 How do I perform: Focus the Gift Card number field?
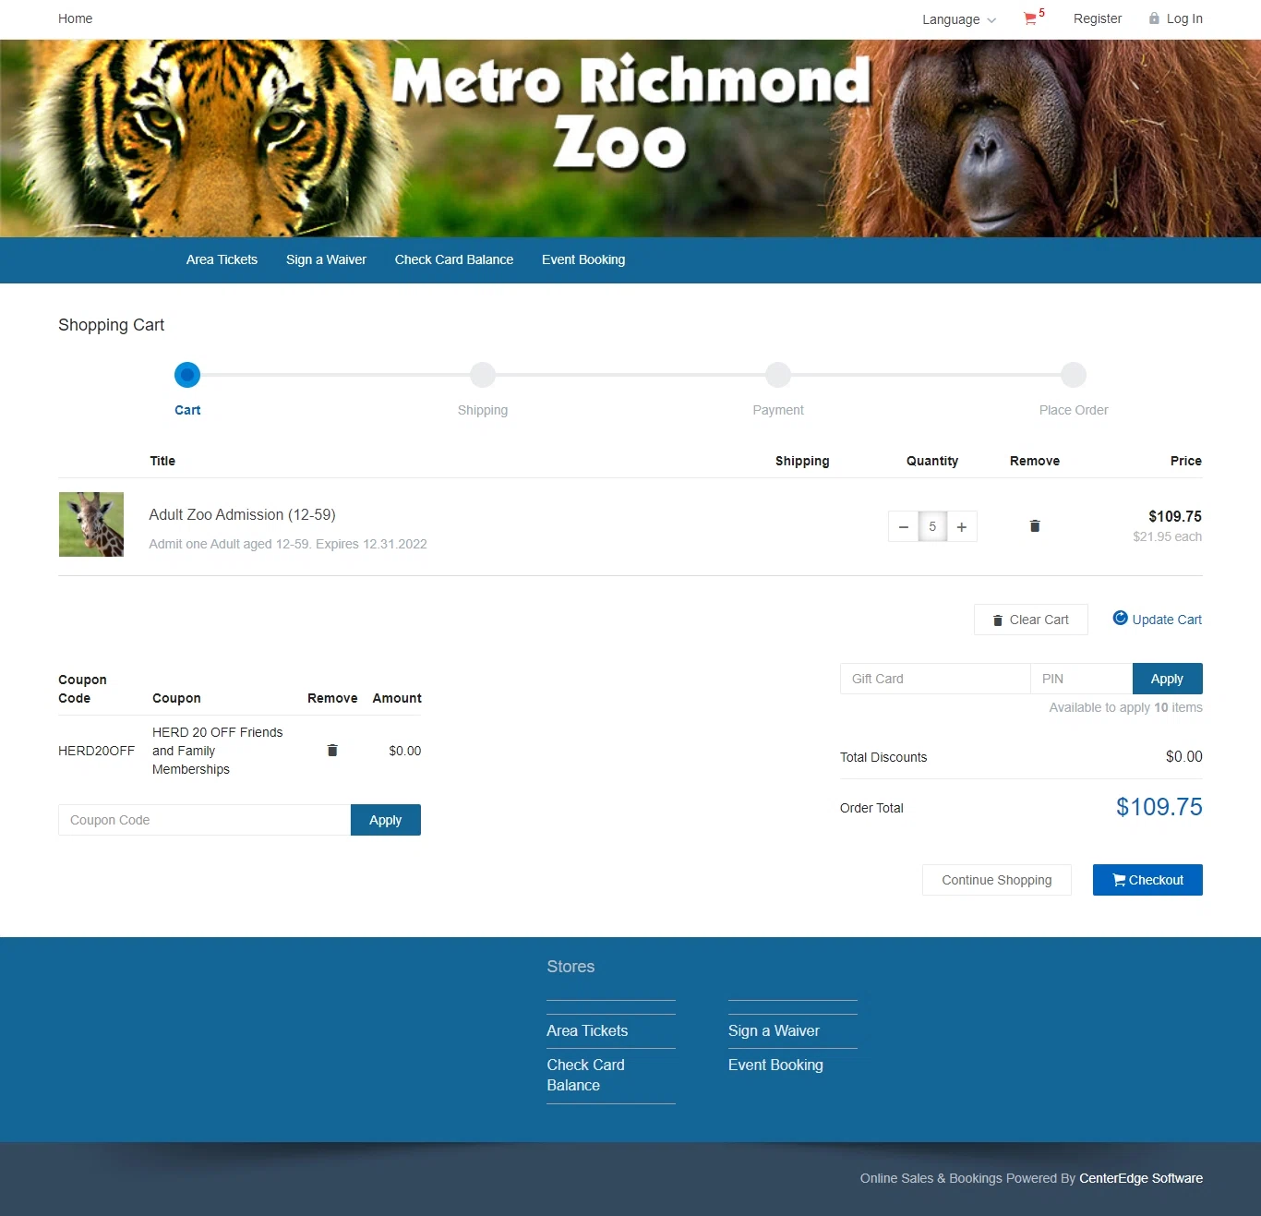click(x=935, y=679)
